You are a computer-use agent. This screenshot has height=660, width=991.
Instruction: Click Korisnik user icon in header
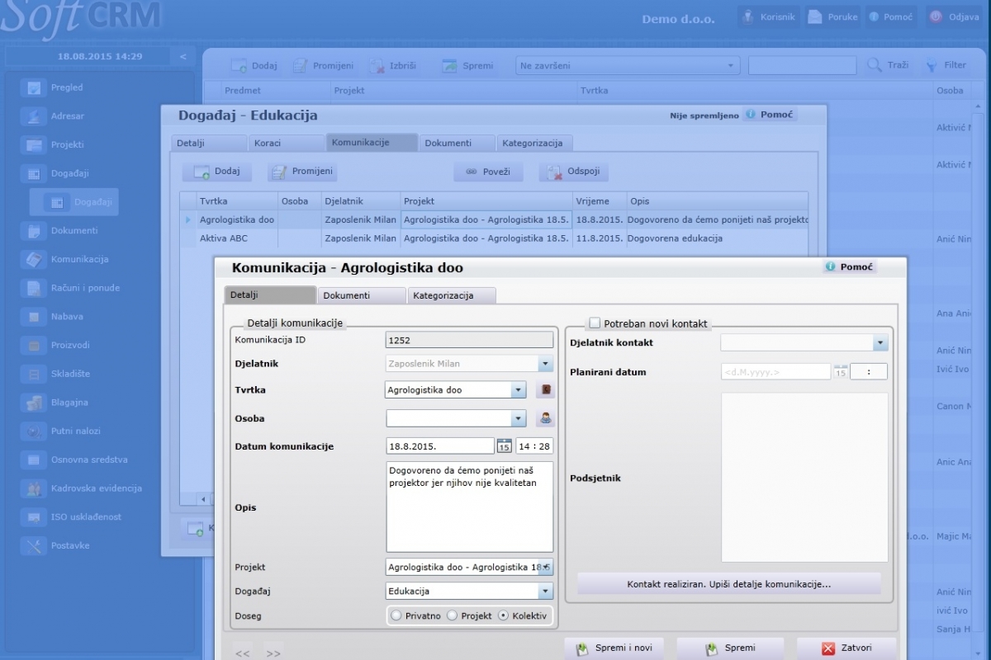(747, 16)
